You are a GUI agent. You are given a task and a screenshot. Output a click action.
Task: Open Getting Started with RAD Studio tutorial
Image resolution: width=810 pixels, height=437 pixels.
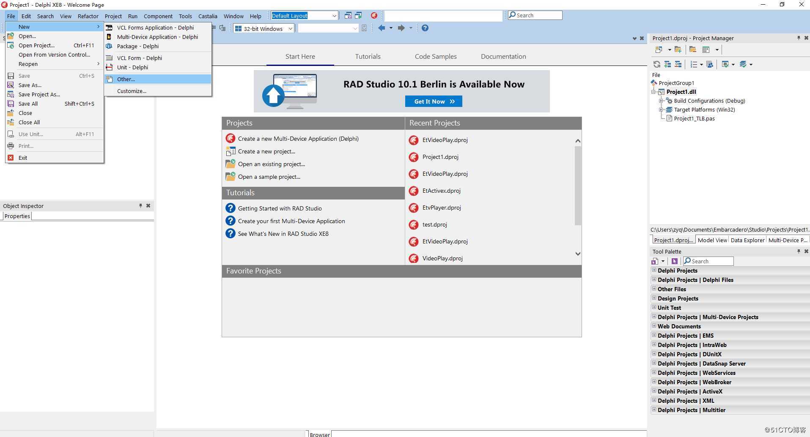(280, 208)
